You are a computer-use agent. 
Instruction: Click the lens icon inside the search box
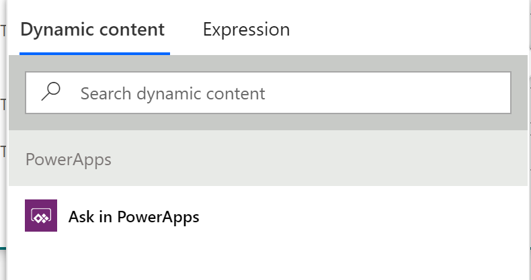pyautogui.click(x=51, y=91)
